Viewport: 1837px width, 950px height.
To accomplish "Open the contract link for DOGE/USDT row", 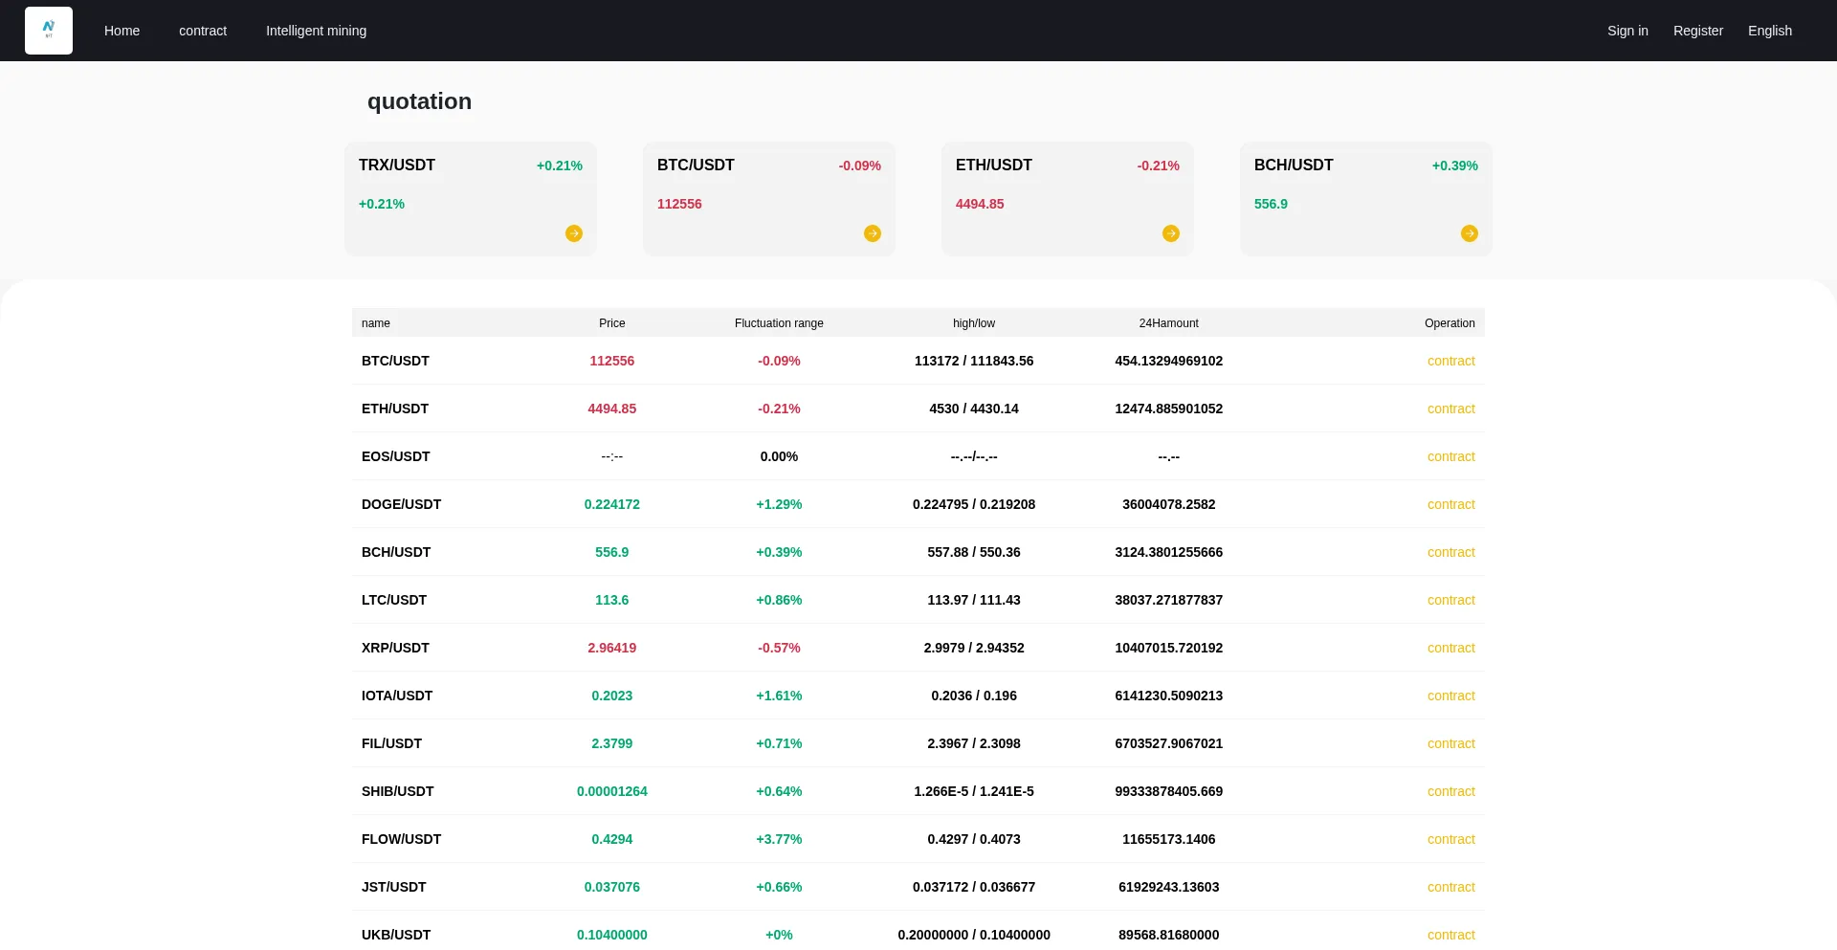I will (1451, 504).
